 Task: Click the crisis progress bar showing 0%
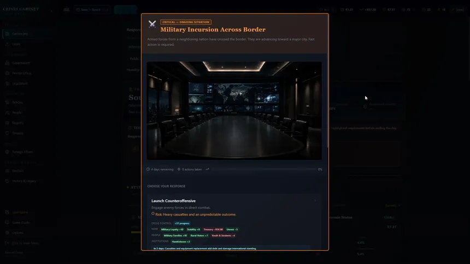pos(264,170)
